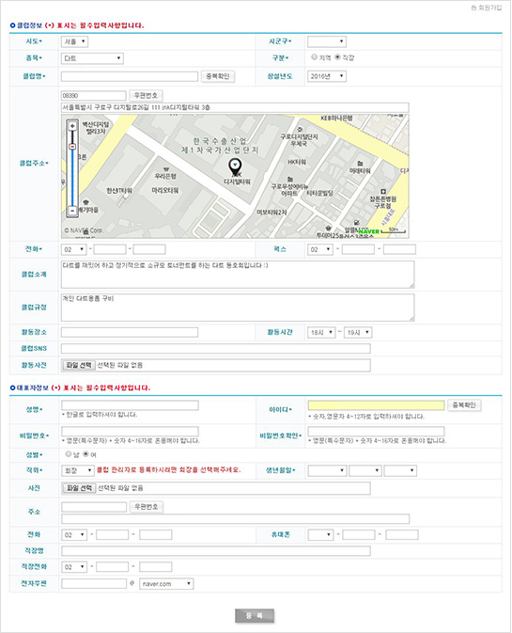Select the 직장 radio button
Viewport: 512px width, 633px height.
tap(337, 57)
